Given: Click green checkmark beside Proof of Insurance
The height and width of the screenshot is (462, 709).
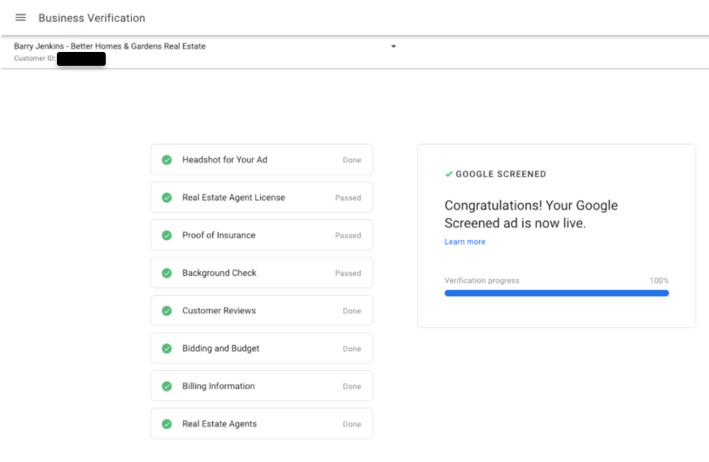Looking at the screenshot, I should coord(167,235).
